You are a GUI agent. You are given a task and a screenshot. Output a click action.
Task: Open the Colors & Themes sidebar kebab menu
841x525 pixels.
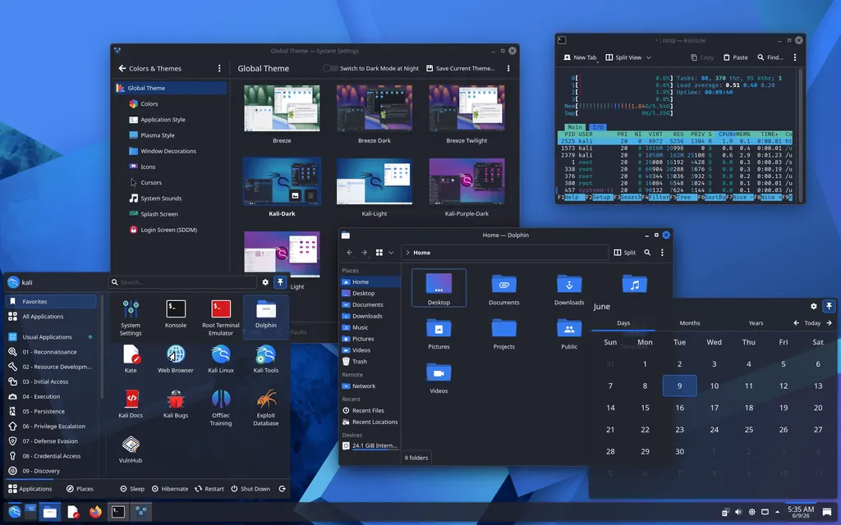click(x=218, y=68)
